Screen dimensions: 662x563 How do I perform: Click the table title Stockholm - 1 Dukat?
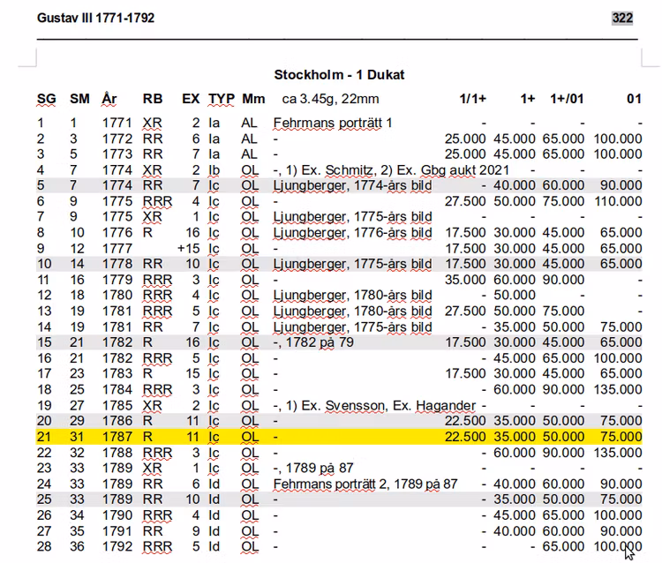click(339, 74)
